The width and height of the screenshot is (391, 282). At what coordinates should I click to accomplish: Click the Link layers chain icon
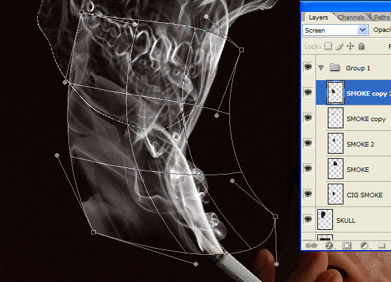click(x=311, y=246)
